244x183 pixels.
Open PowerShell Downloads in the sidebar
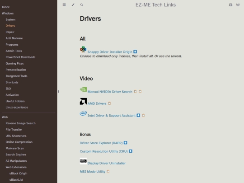(x=20, y=57)
